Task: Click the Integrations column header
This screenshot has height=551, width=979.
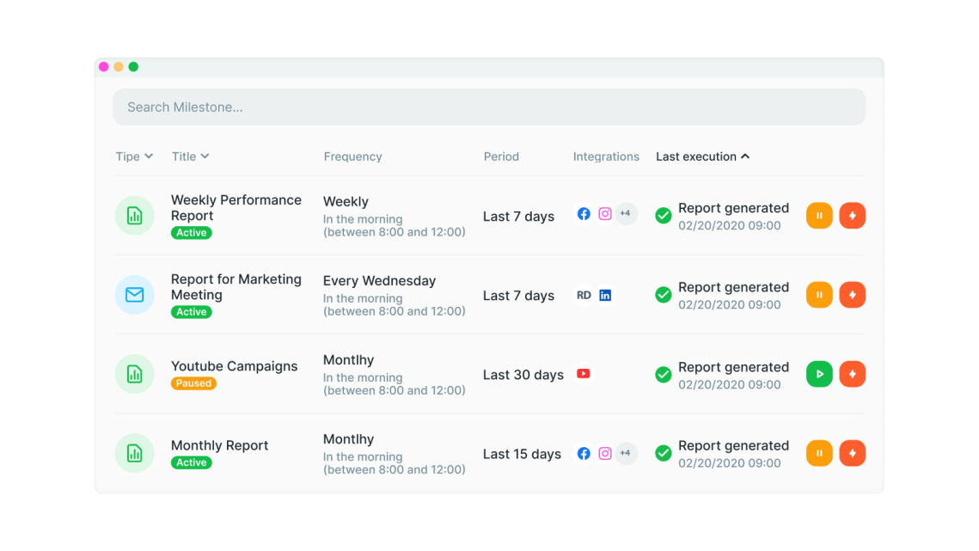Action: (x=606, y=156)
